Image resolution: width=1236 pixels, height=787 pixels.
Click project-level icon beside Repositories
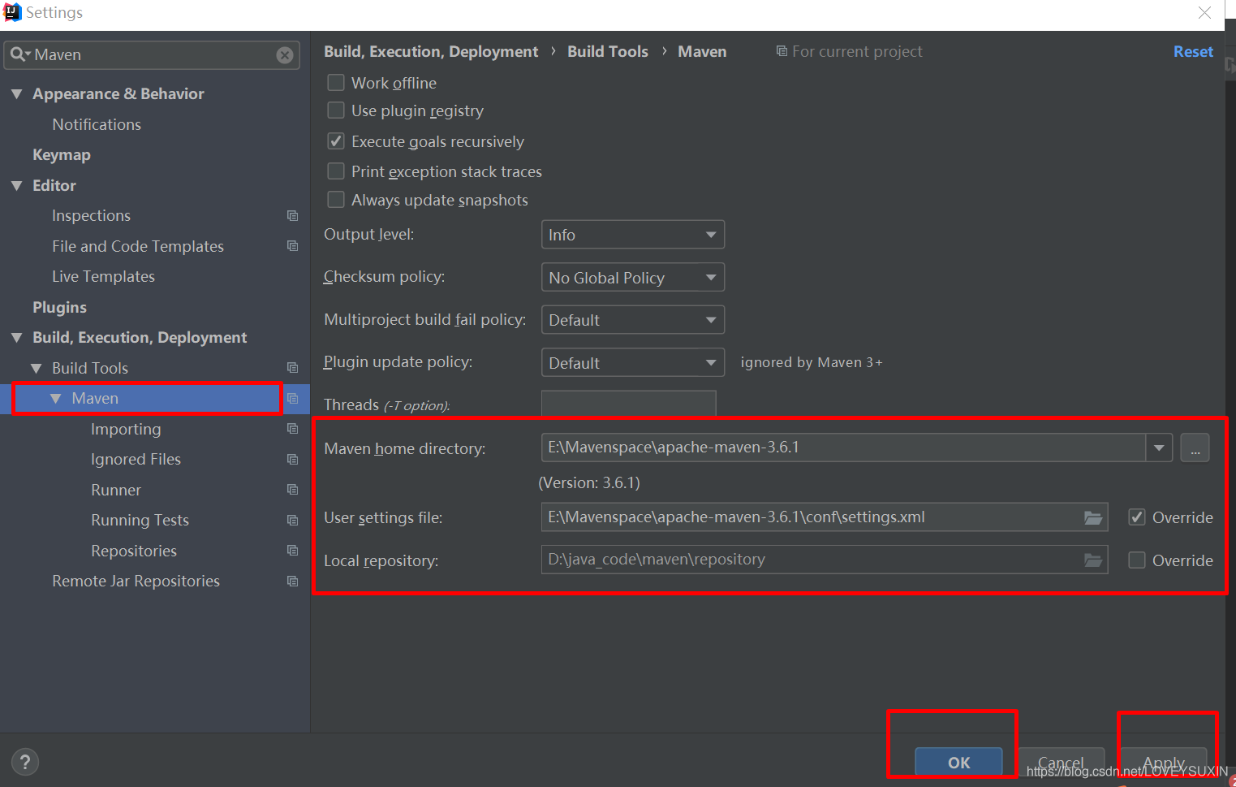point(293,551)
